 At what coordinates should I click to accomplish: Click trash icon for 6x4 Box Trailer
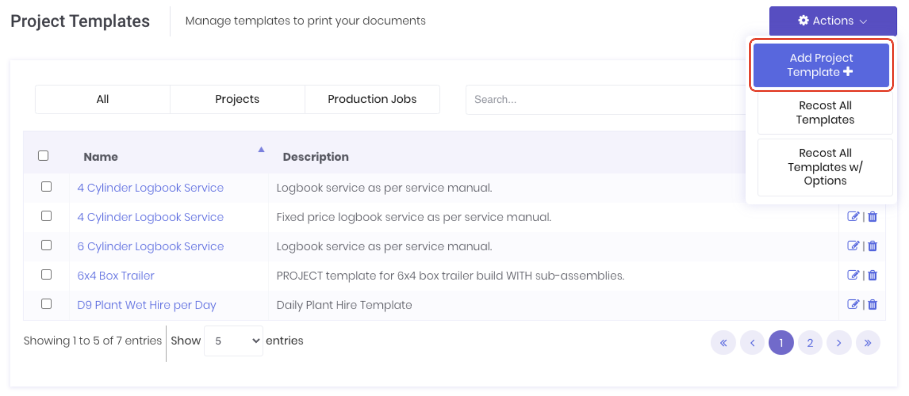coord(872,275)
